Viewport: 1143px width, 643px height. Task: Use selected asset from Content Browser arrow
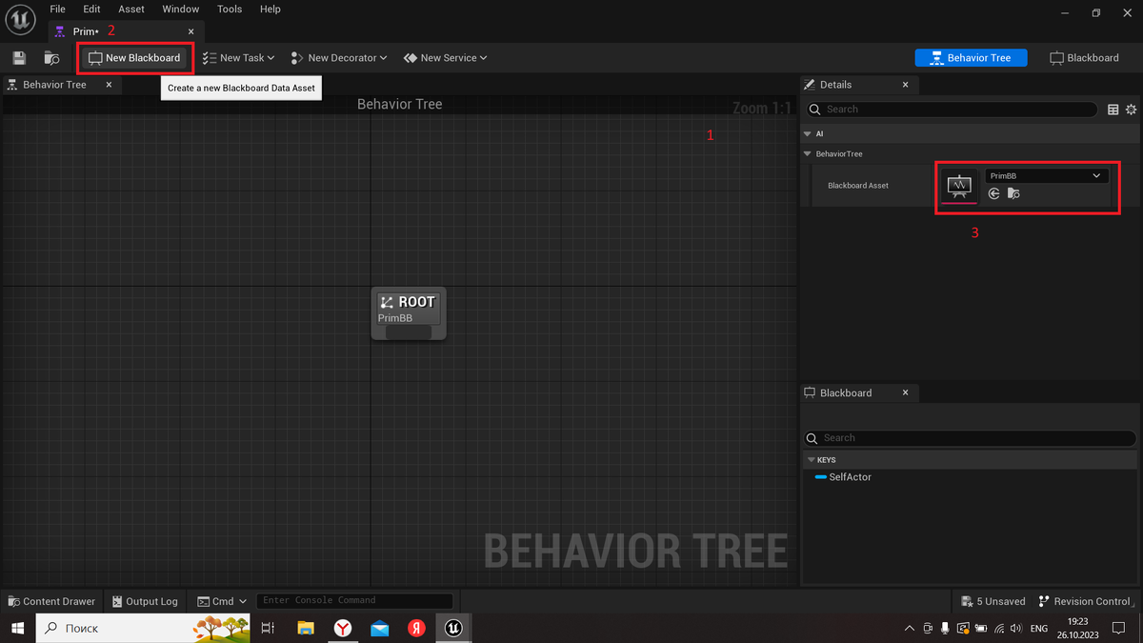click(994, 193)
